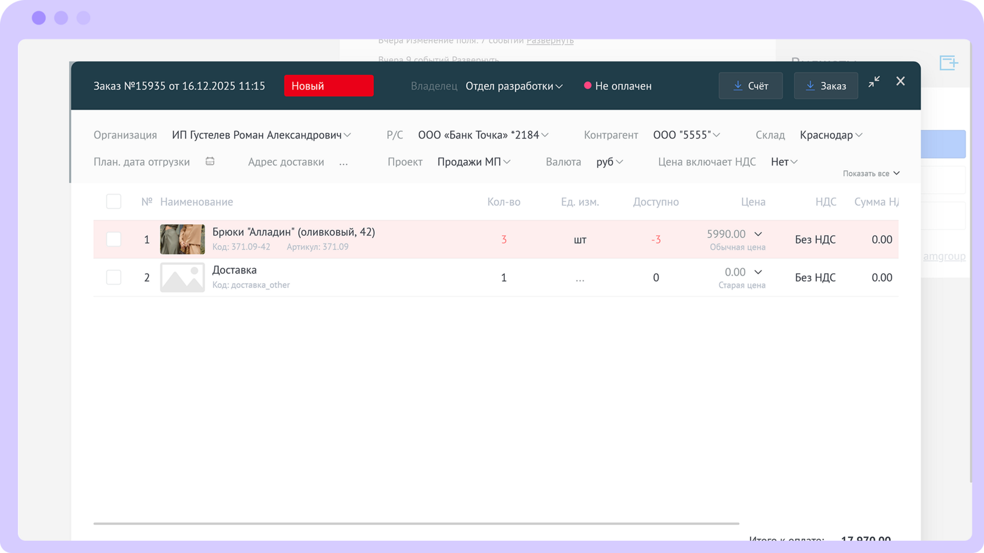
Task: Click the Доступно column header
Action: coord(656,202)
